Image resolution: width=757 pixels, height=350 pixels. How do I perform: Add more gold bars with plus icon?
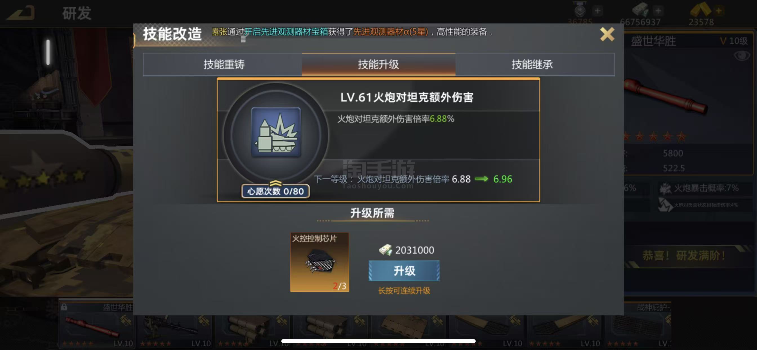[x=718, y=11]
